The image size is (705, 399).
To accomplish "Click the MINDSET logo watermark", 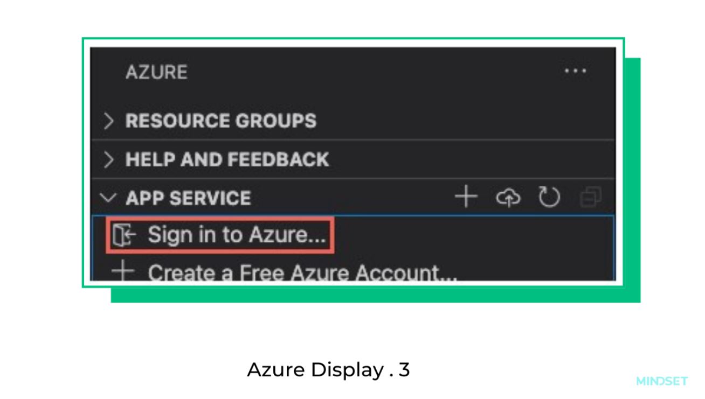I will pos(662,381).
